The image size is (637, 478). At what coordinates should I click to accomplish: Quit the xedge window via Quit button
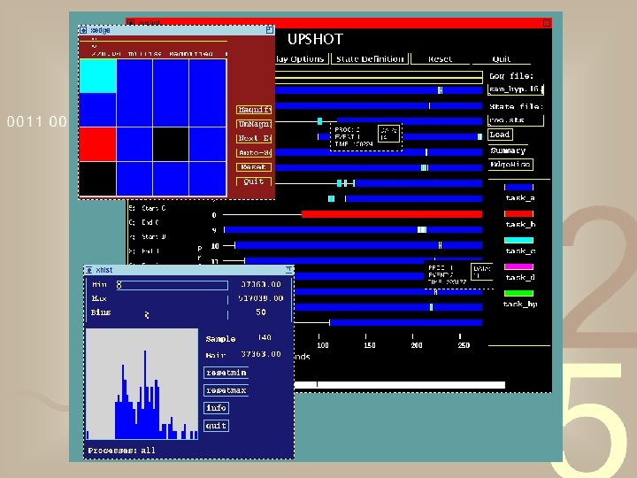pos(254,181)
